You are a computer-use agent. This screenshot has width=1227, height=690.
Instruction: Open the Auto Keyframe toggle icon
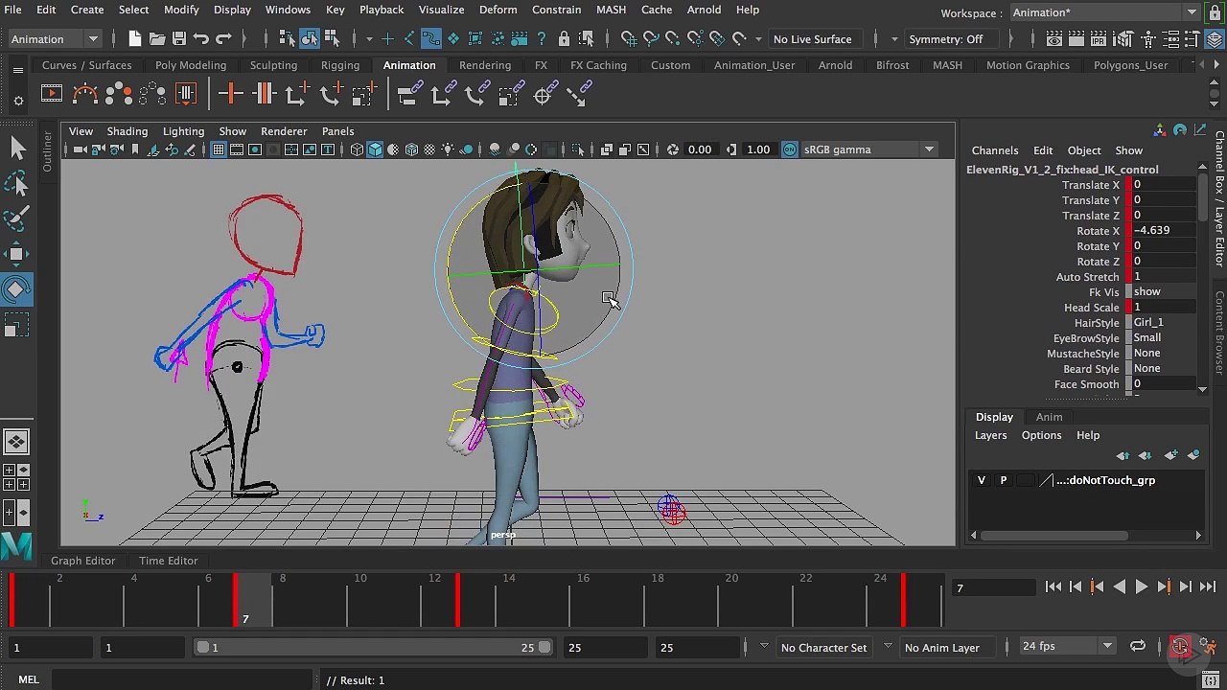tap(1181, 647)
